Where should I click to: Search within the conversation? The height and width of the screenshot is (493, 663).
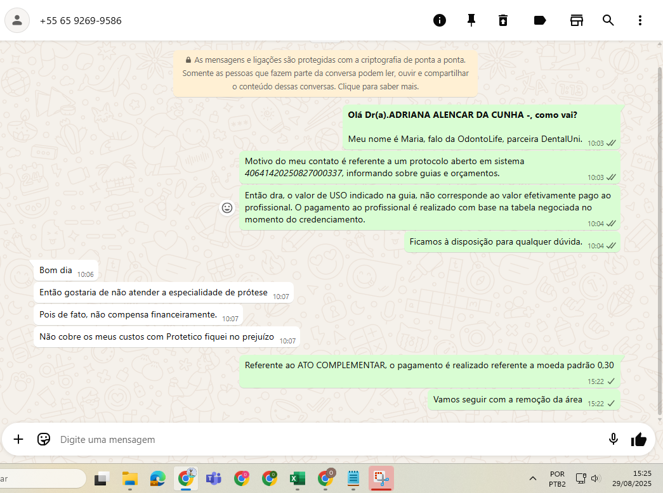click(x=608, y=20)
